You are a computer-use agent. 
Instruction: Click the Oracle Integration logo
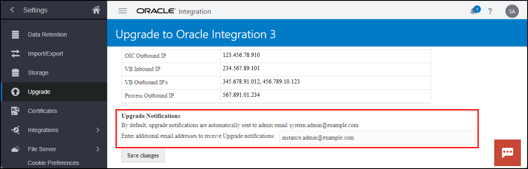(173, 11)
